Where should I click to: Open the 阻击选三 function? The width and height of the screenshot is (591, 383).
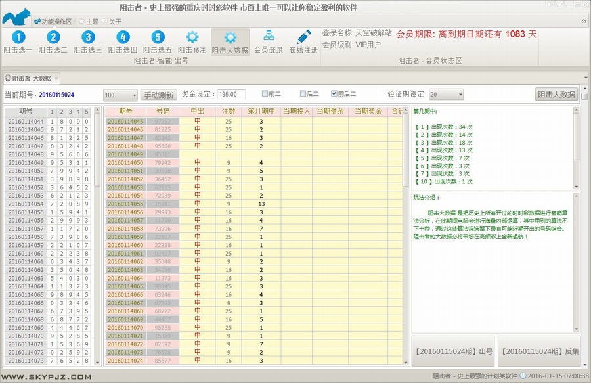click(x=87, y=38)
